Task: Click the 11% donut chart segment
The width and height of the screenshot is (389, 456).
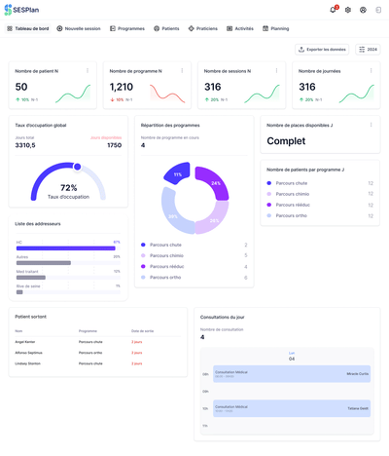Action: pyautogui.click(x=177, y=172)
